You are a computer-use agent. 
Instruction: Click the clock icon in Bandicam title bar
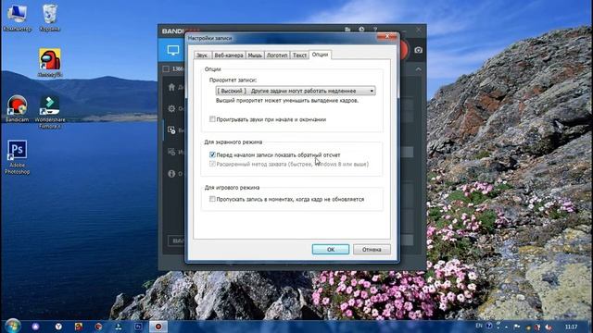coord(361,30)
